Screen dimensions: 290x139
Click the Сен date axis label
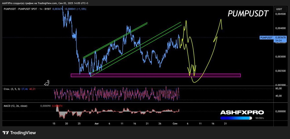click(x=175, y=124)
